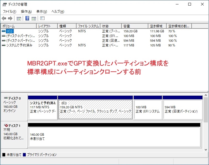
Task: Click the 正常 (ブート... status cell
Action: (111, 31)
